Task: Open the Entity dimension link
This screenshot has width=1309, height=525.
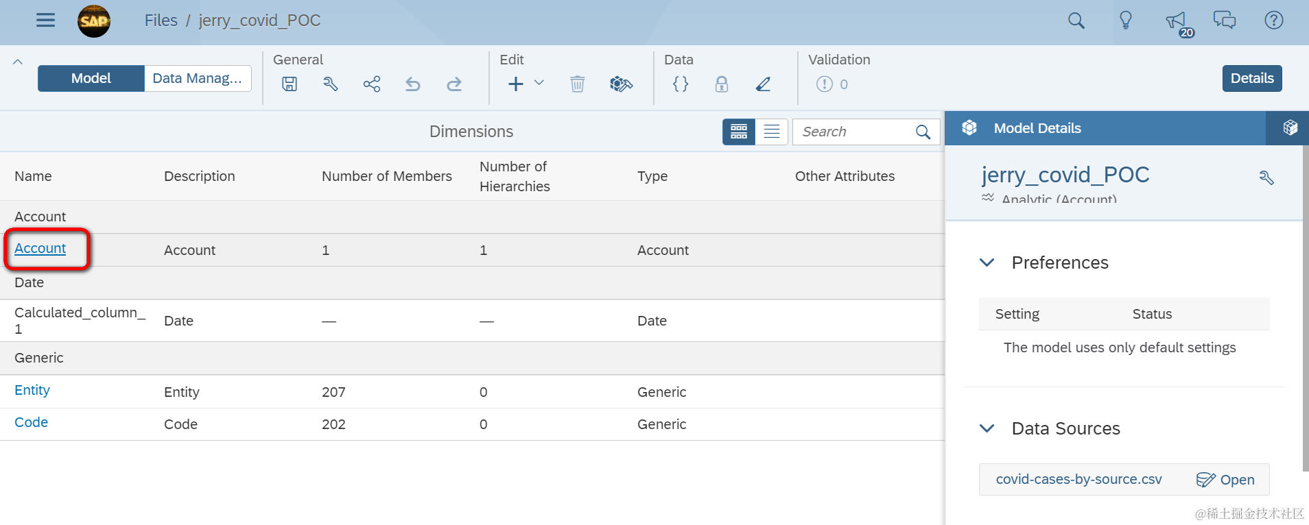Action: pyautogui.click(x=32, y=390)
